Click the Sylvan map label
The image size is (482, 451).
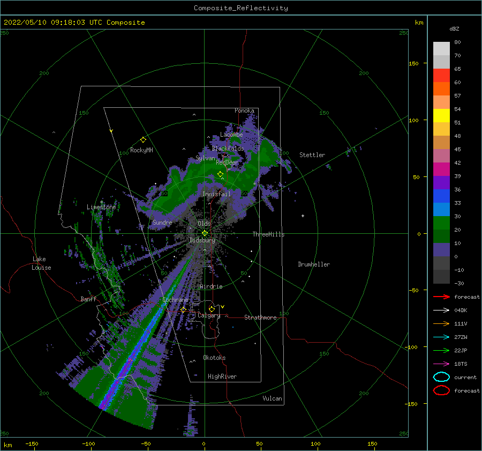point(205,158)
